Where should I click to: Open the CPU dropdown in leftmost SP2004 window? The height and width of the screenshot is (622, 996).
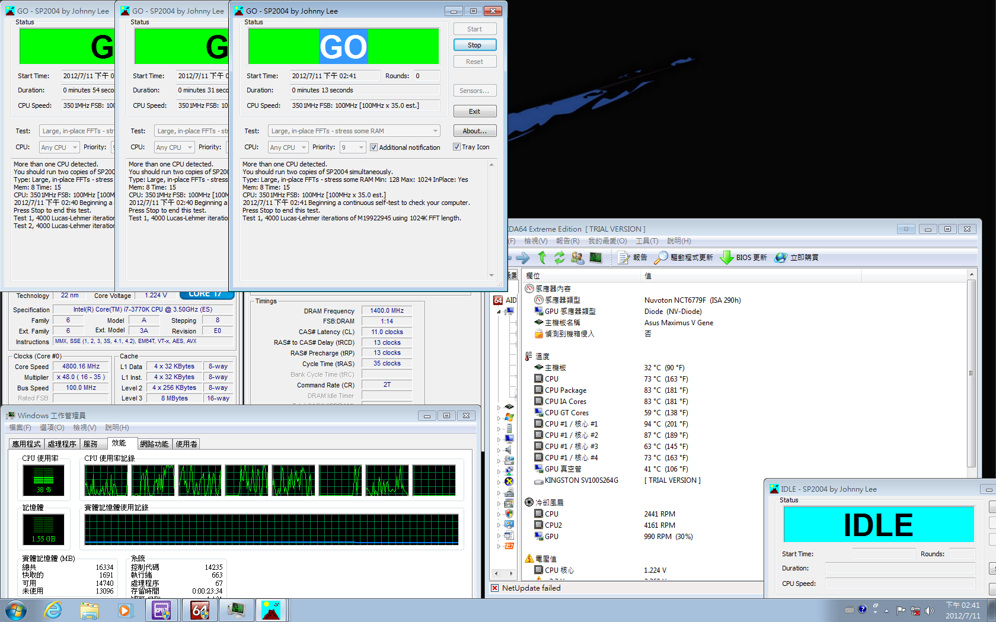(x=59, y=148)
